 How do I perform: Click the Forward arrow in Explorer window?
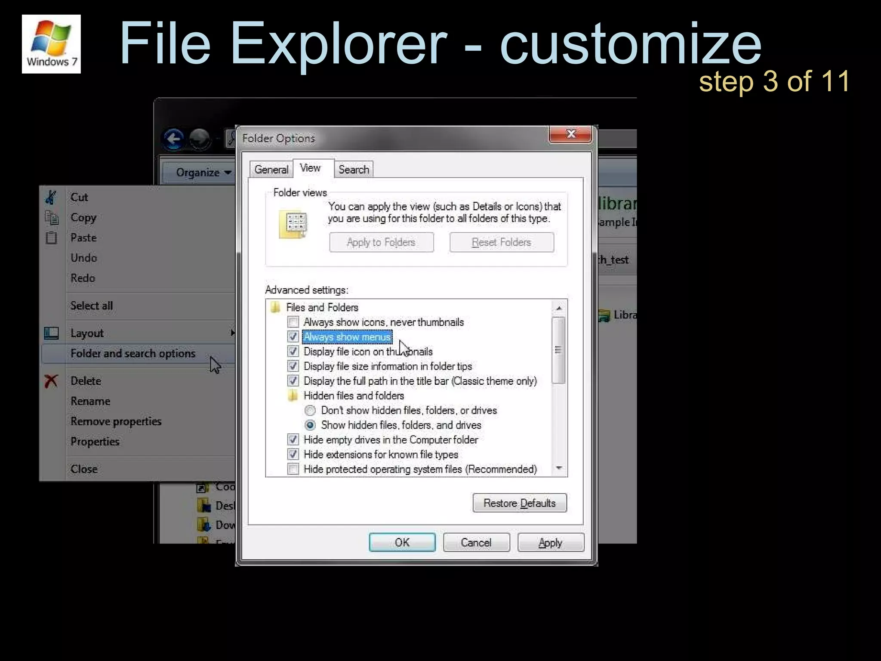click(200, 139)
